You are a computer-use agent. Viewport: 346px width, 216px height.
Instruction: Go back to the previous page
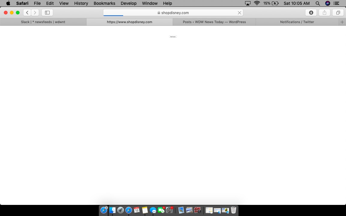pos(27,13)
